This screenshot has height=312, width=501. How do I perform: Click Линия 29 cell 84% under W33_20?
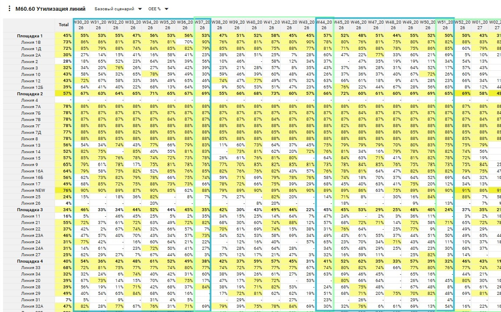[x=133, y=293]
